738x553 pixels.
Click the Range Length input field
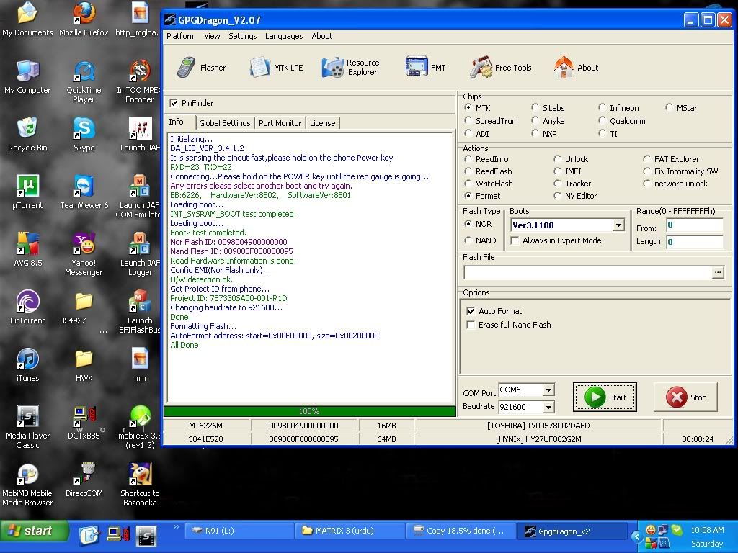695,242
